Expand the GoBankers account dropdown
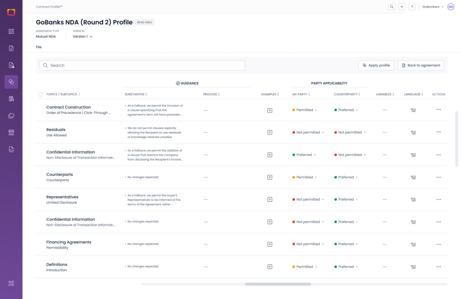The width and height of the screenshot is (461, 299). pos(432,7)
